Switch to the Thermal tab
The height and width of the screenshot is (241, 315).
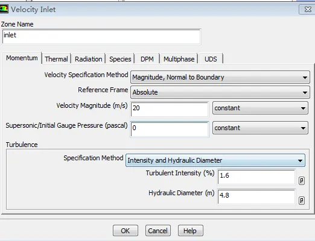click(x=56, y=59)
